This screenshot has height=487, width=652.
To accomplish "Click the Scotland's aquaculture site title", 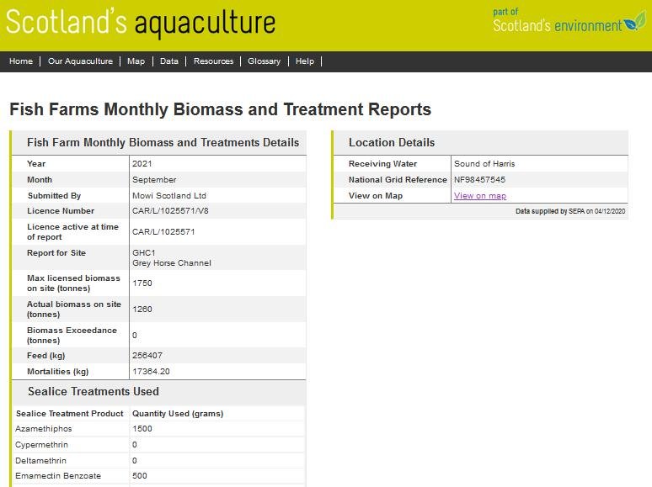I will click(x=141, y=23).
